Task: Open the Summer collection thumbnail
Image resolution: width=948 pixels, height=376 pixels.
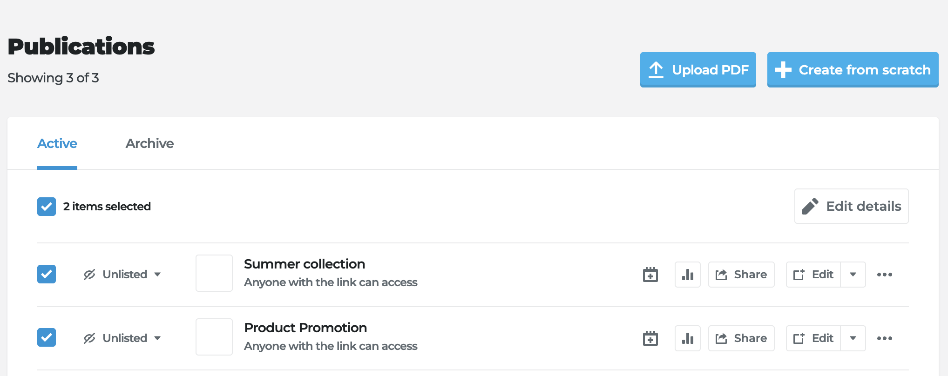Action: tap(214, 273)
